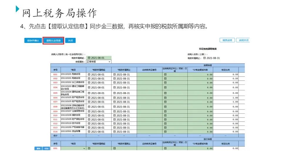Screen dimensions: 282x159
Task: Open the end date calendar in row 007
Action: tap(115, 102)
